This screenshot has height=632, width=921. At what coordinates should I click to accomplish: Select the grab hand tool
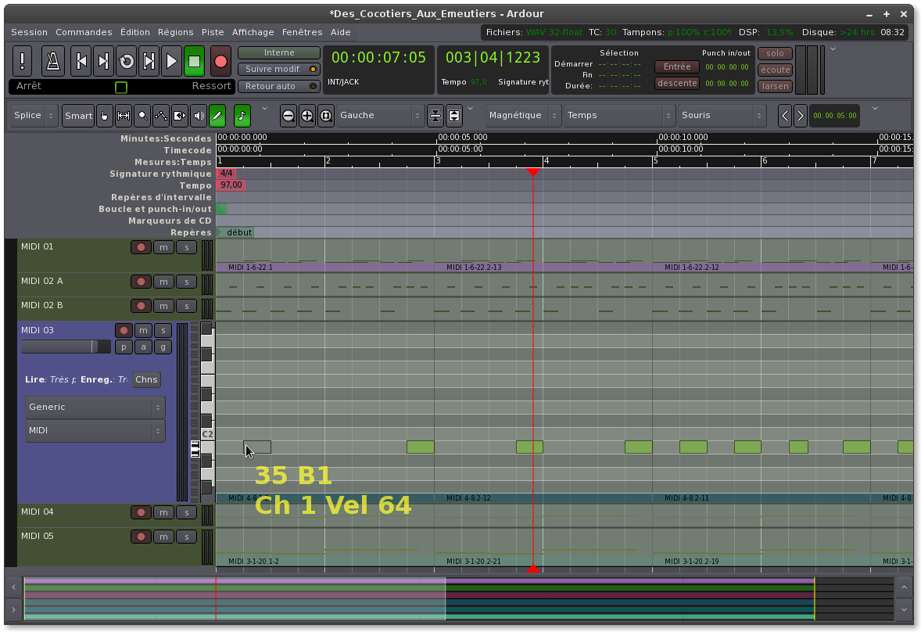105,116
